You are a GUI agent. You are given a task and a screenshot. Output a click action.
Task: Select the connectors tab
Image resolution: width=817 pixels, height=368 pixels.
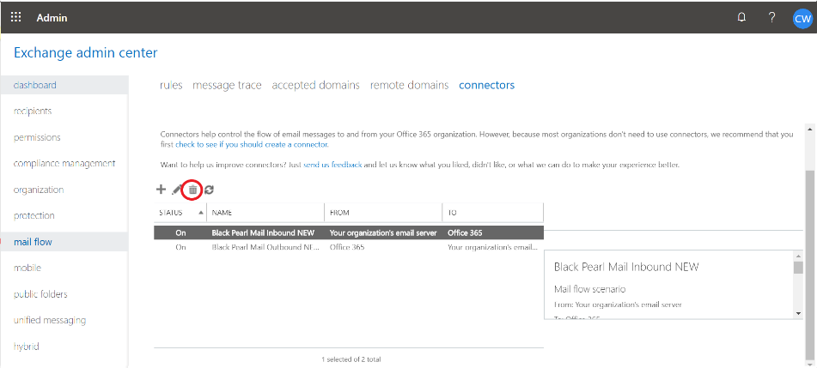[486, 85]
